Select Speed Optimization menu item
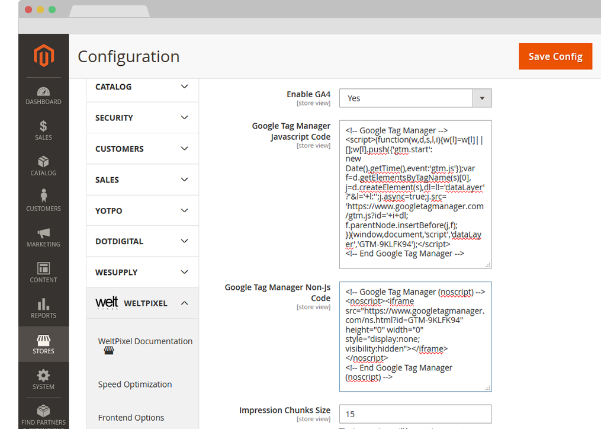 pyautogui.click(x=135, y=384)
